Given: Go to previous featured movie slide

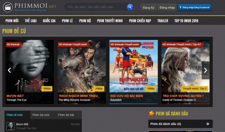Looking at the screenshot, I should pos(9,70).
